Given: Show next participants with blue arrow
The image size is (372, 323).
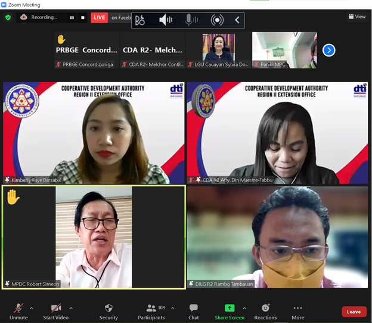Looking at the screenshot, I should (329, 50).
